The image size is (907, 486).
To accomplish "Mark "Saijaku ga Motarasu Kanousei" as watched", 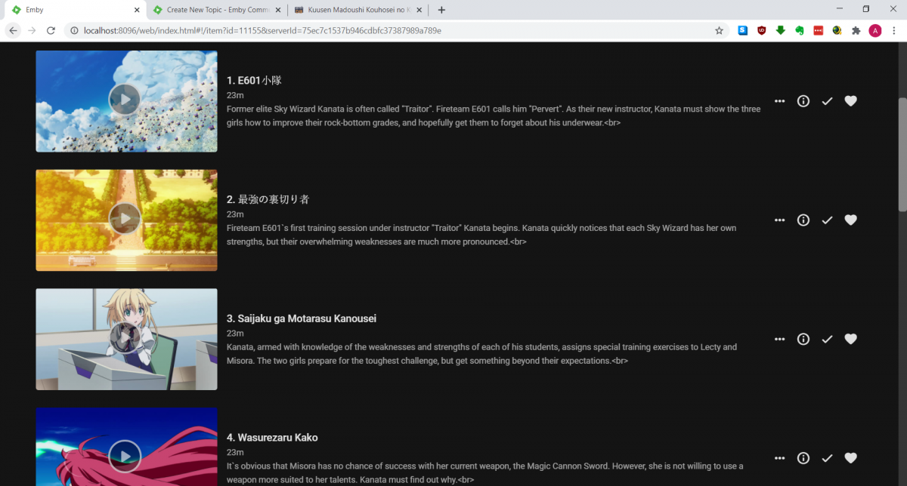I will (827, 339).
